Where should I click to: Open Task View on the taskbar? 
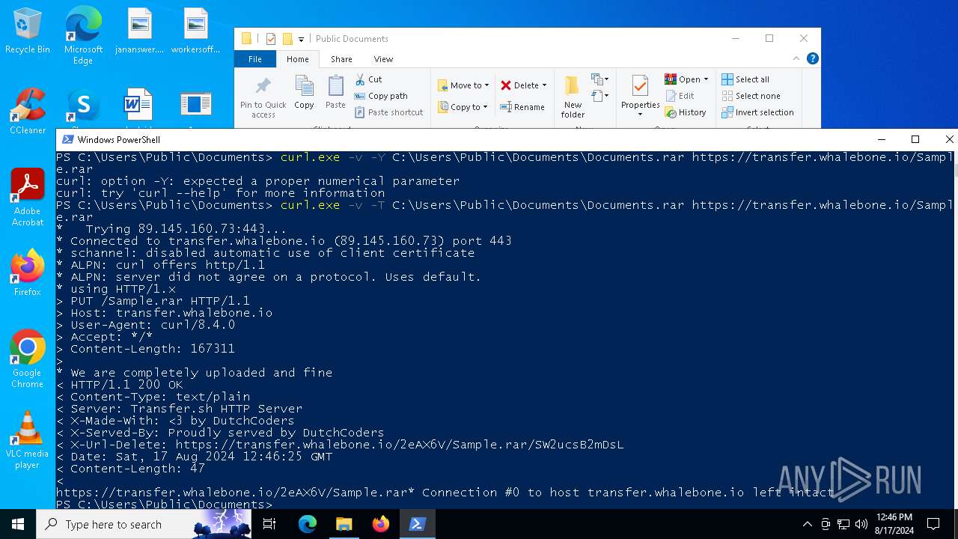coord(269,524)
